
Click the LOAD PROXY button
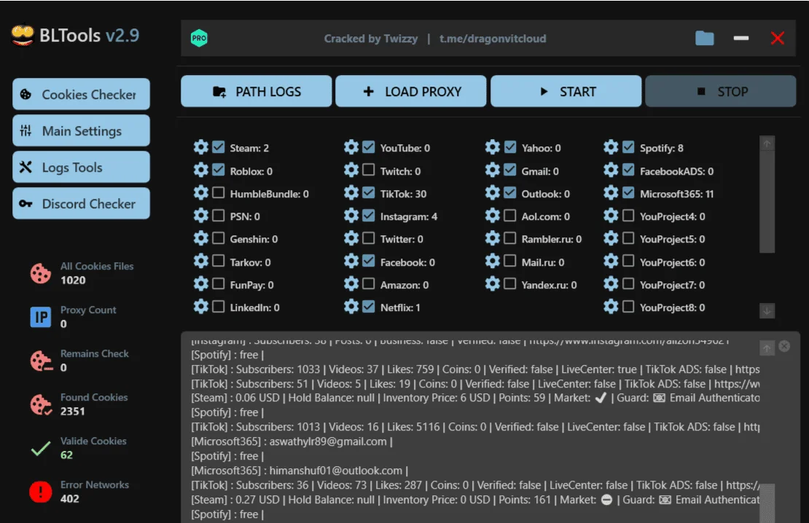pos(411,91)
